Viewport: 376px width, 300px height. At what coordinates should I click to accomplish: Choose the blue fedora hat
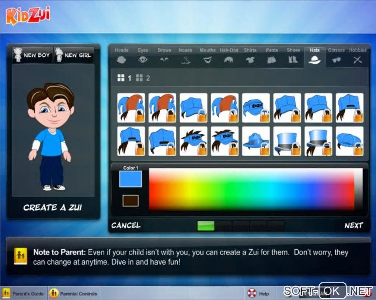256,141
